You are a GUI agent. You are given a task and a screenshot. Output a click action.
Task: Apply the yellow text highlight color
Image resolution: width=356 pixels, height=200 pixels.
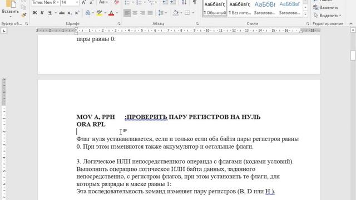[99, 13]
